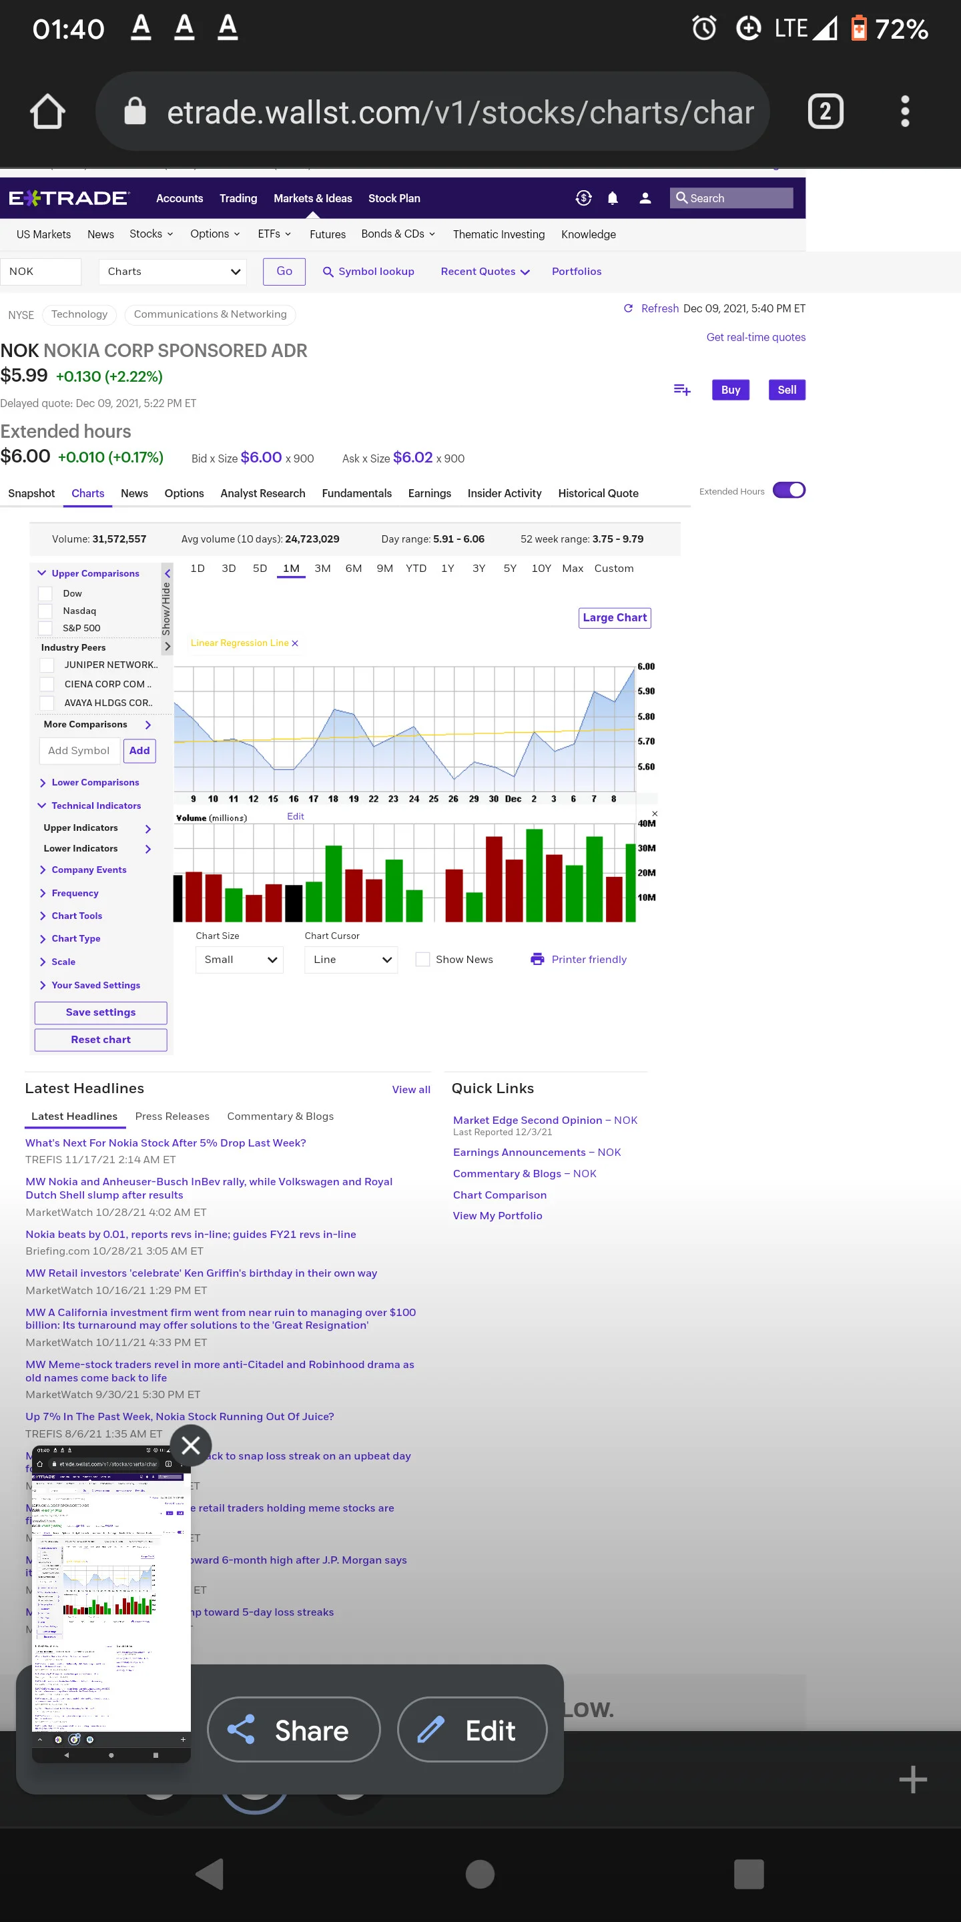Check the S&P 500 comparison box
Viewport: 961px width, 1922px height.
pos(45,628)
